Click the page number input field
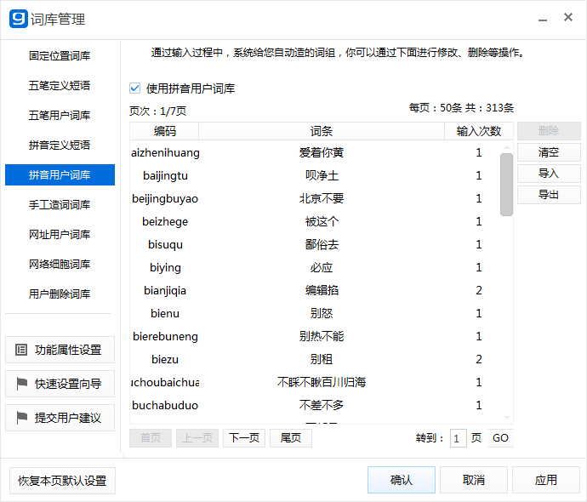 [x=458, y=438]
